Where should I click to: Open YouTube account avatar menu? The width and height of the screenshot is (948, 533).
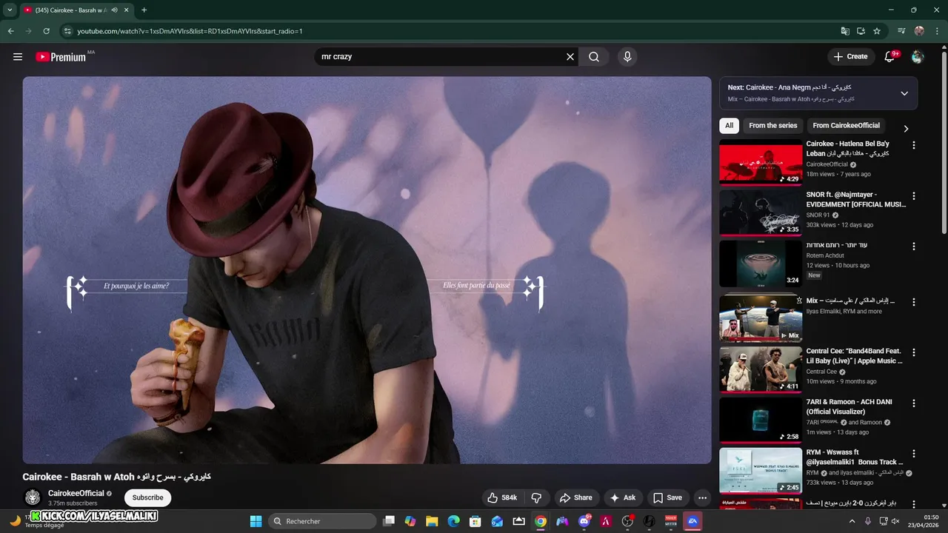tap(918, 56)
